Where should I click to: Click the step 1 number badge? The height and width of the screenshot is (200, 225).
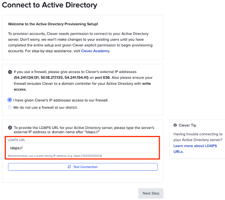coord(10,71)
